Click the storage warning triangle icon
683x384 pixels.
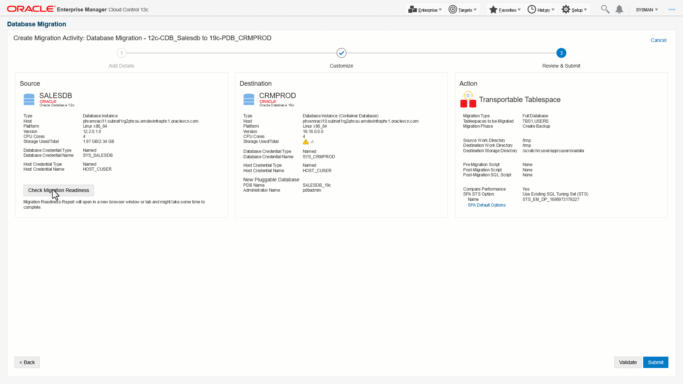click(306, 142)
